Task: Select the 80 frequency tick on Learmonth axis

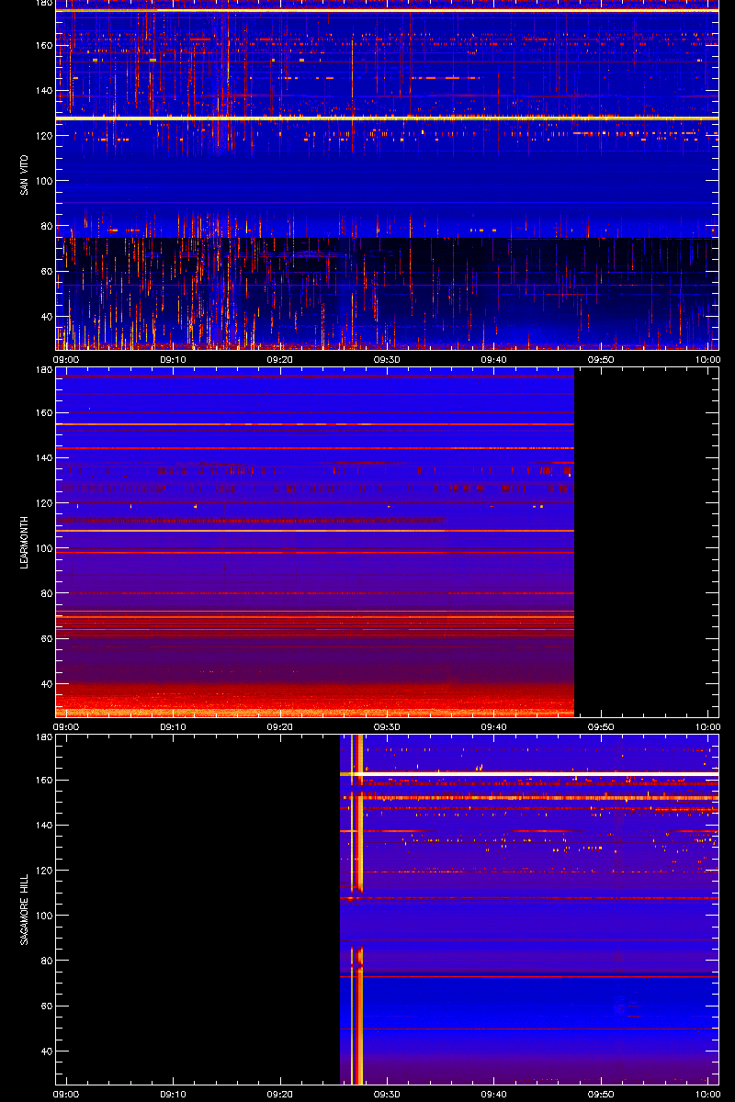Action: (x=45, y=593)
